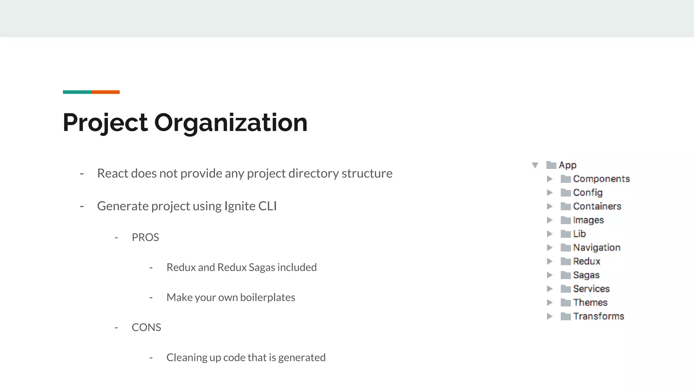This screenshot has width=694, height=390.
Task: Select the Redux folder name
Action: click(x=587, y=261)
